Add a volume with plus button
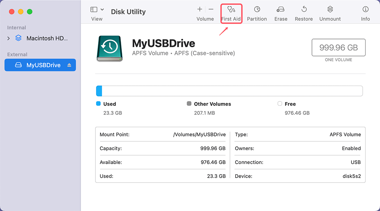The height and width of the screenshot is (211, 380). coord(200,9)
